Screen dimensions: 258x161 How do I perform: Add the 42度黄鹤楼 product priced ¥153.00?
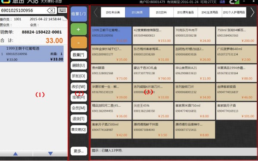coord(153,35)
